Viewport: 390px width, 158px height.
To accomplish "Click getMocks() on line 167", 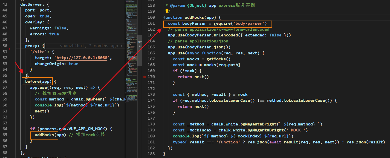I will (x=219, y=59).
